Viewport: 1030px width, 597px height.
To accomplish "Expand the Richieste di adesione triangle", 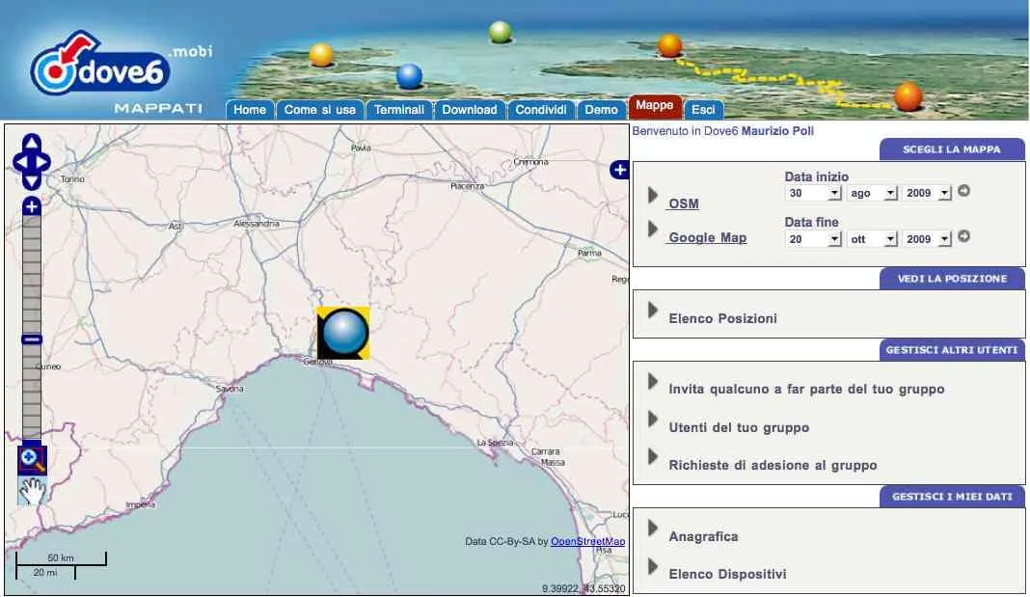I will click(652, 456).
